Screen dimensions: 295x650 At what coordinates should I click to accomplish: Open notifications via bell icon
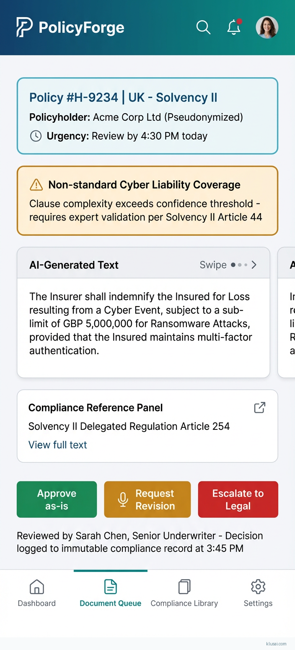(x=234, y=28)
